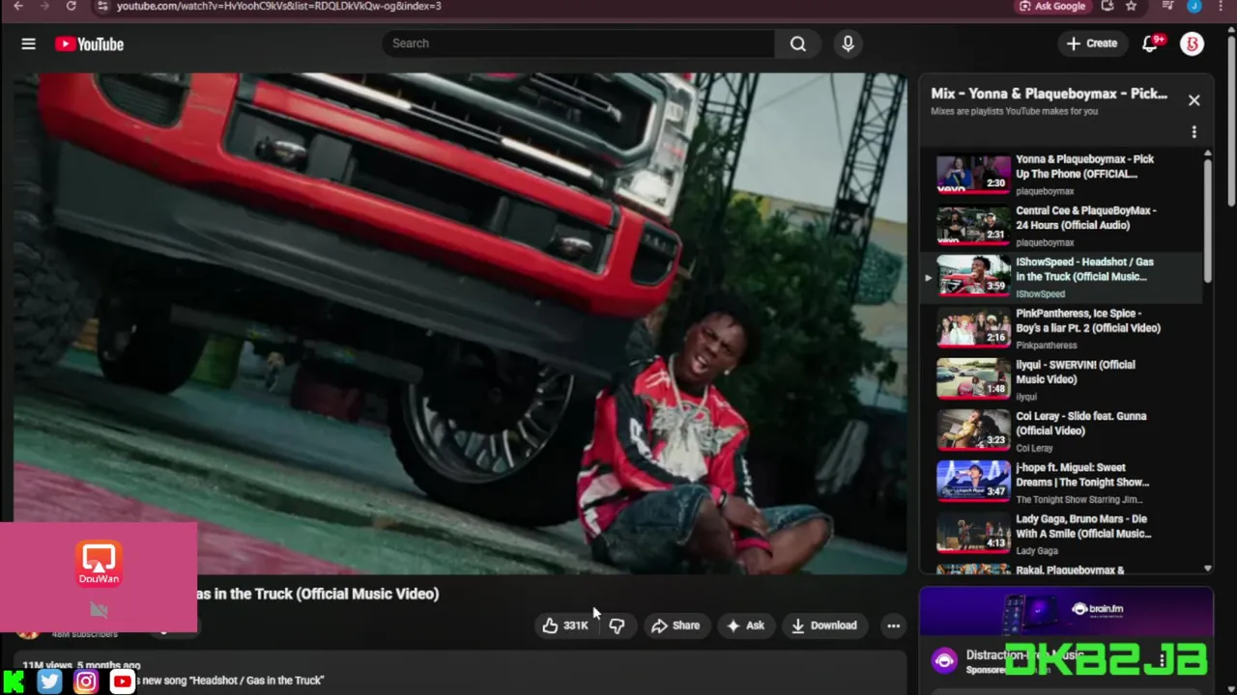Click the video player area
Image resolution: width=1237 pixels, height=695 pixels.
[460, 323]
